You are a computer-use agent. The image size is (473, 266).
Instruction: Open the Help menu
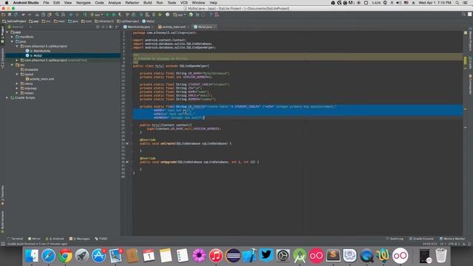click(214, 3)
